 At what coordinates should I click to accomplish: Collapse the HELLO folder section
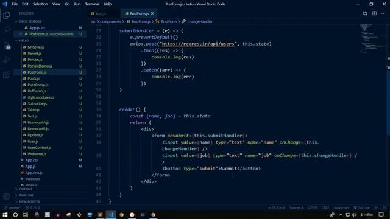pyautogui.click(x=50, y=41)
